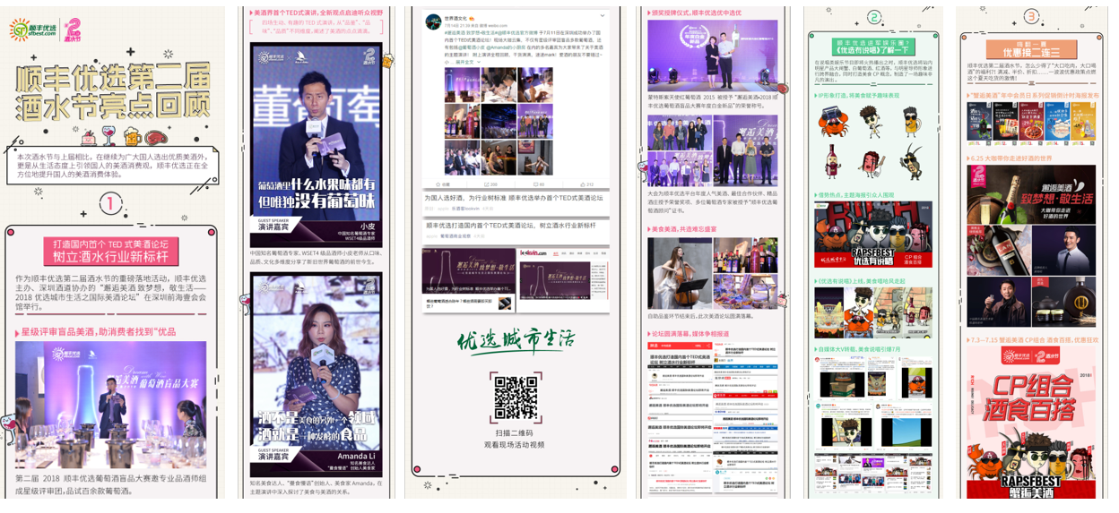
Task: Open the yellow last countdown poster
Action: click(x=1082, y=123)
